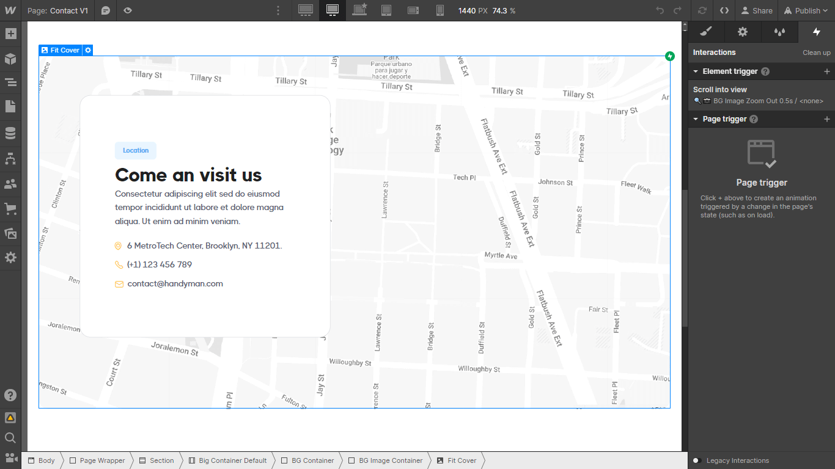Collapse the Page trigger section

pyautogui.click(x=696, y=118)
